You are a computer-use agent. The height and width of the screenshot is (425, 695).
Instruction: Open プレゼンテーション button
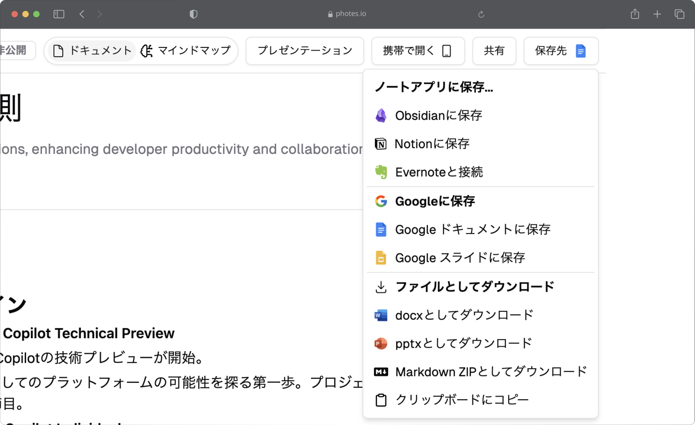[x=305, y=51]
